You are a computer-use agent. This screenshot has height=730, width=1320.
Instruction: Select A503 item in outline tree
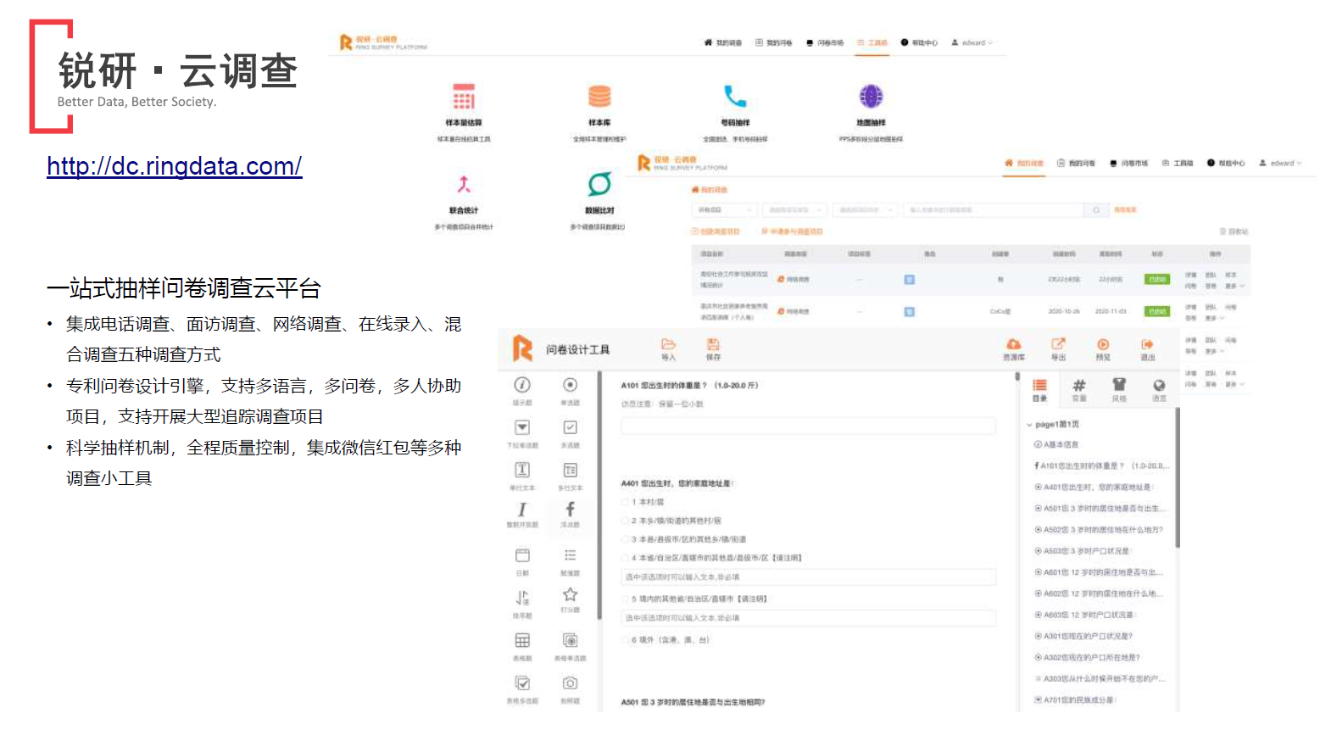coord(1083,551)
